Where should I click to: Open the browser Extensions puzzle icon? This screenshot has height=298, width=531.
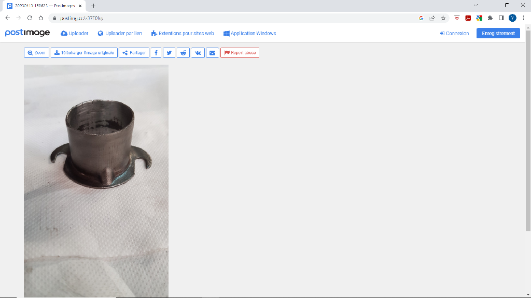(490, 18)
